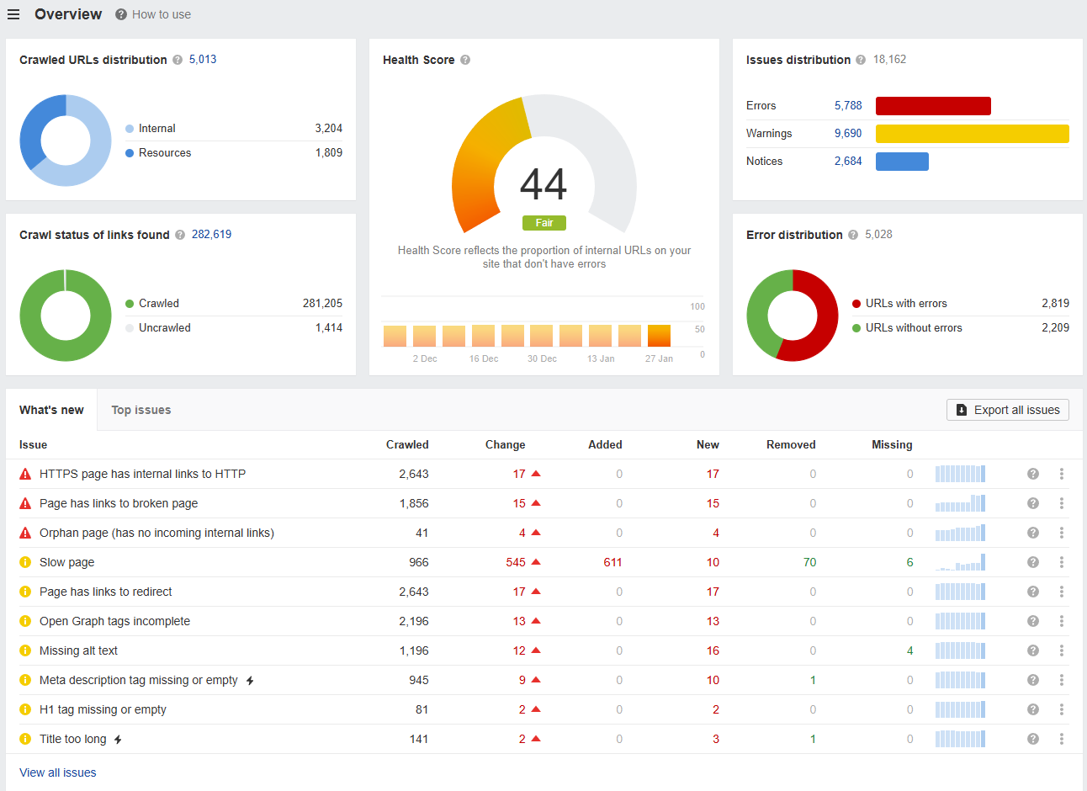Click the lightning icon beside Title too long
The height and width of the screenshot is (791, 1087).
click(118, 740)
